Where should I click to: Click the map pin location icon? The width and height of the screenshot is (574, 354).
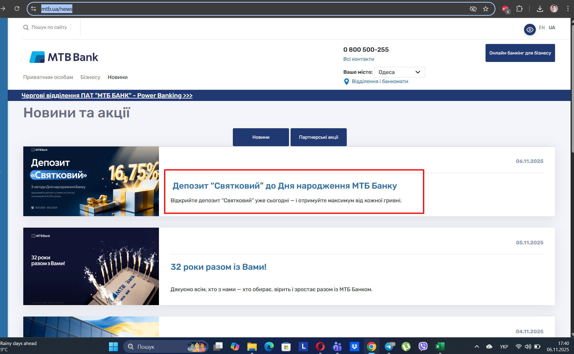pyautogui.click(x=346, y=81)
